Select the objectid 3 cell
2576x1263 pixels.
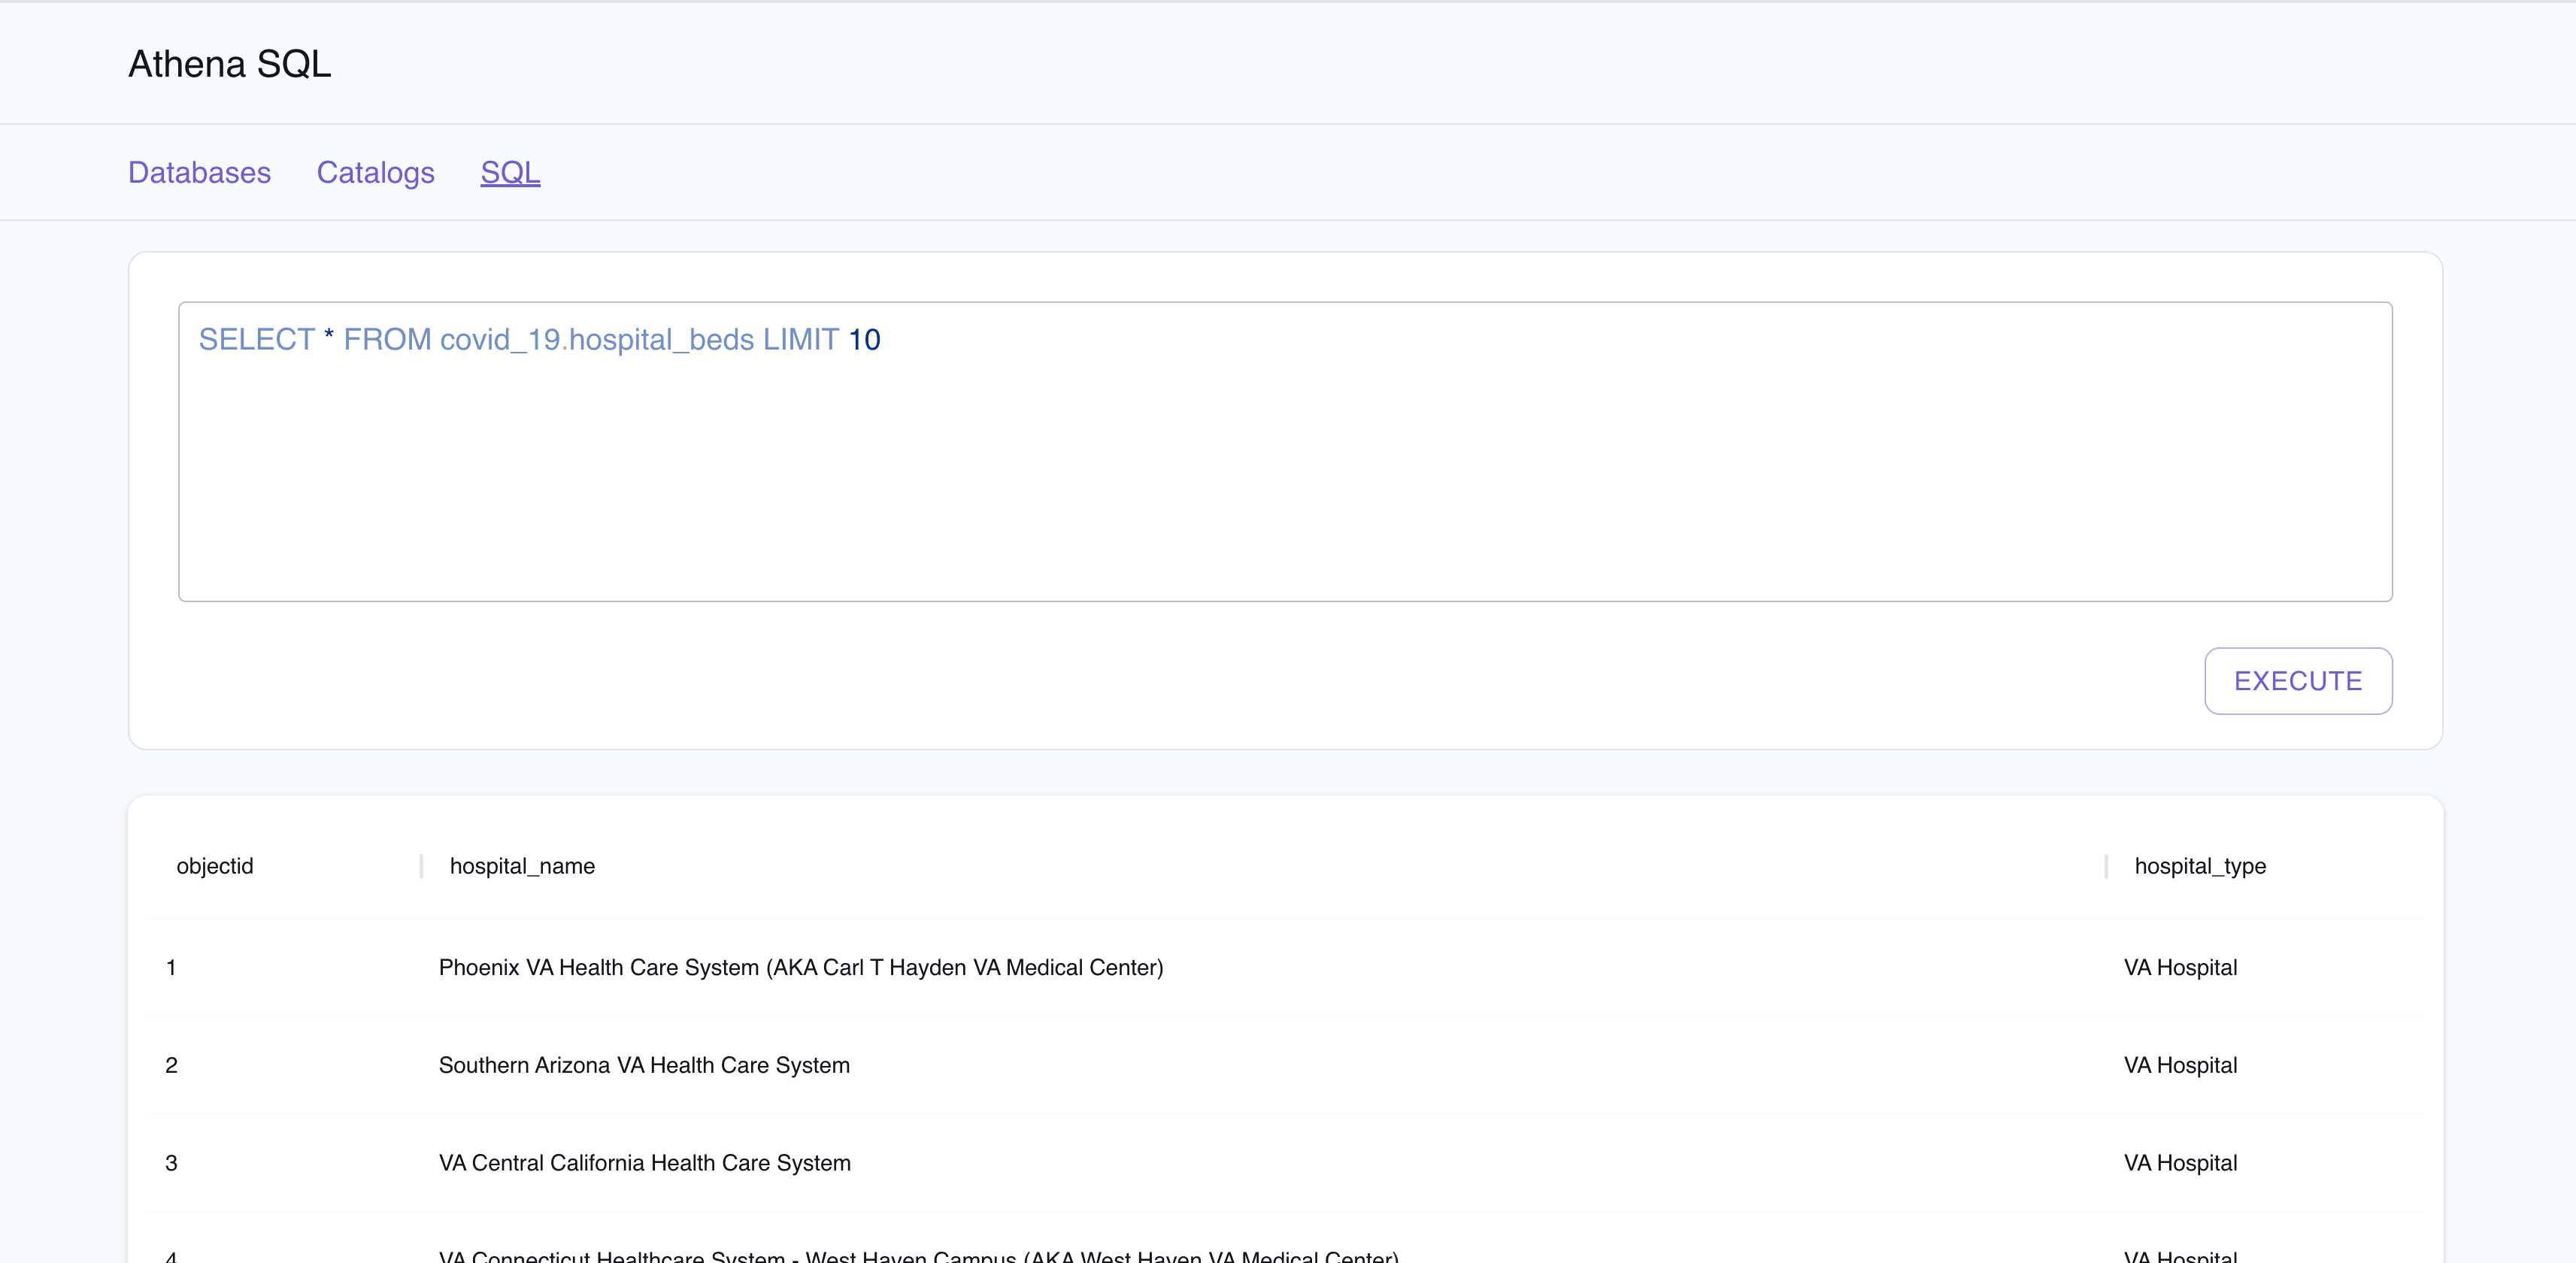(x=171, y=1163)
